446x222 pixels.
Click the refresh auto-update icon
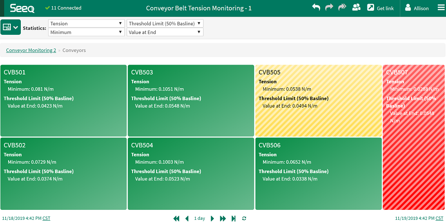[244, 218]
